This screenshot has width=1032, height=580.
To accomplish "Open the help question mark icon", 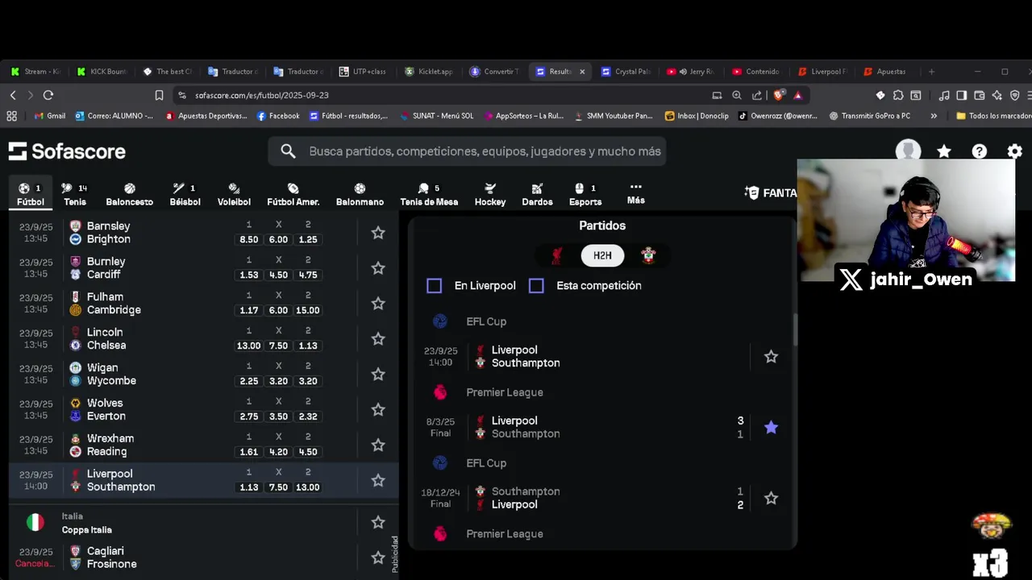I will pos(980,151).
